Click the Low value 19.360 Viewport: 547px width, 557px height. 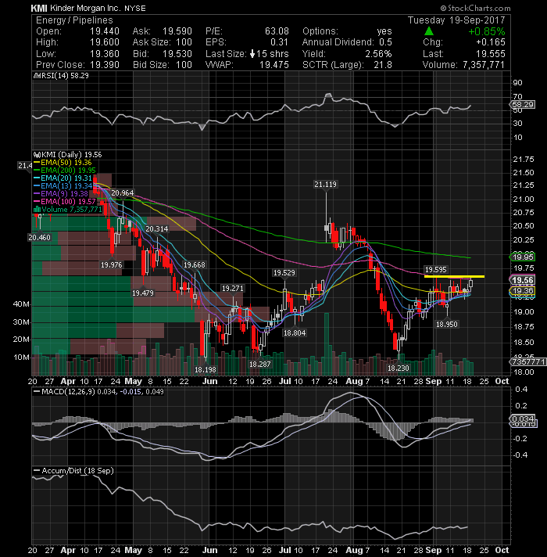pyautogui.click(x=104, y=54)
